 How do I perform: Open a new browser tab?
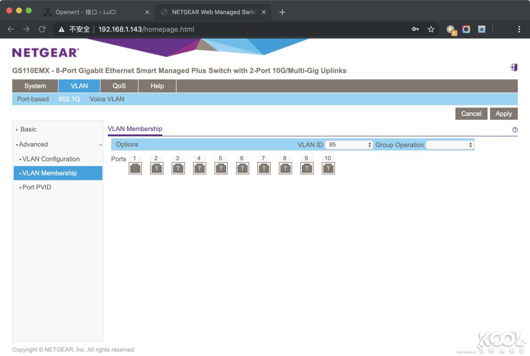click(x=282, y=12)
